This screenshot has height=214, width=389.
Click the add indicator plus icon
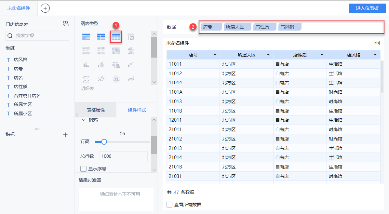65,135
